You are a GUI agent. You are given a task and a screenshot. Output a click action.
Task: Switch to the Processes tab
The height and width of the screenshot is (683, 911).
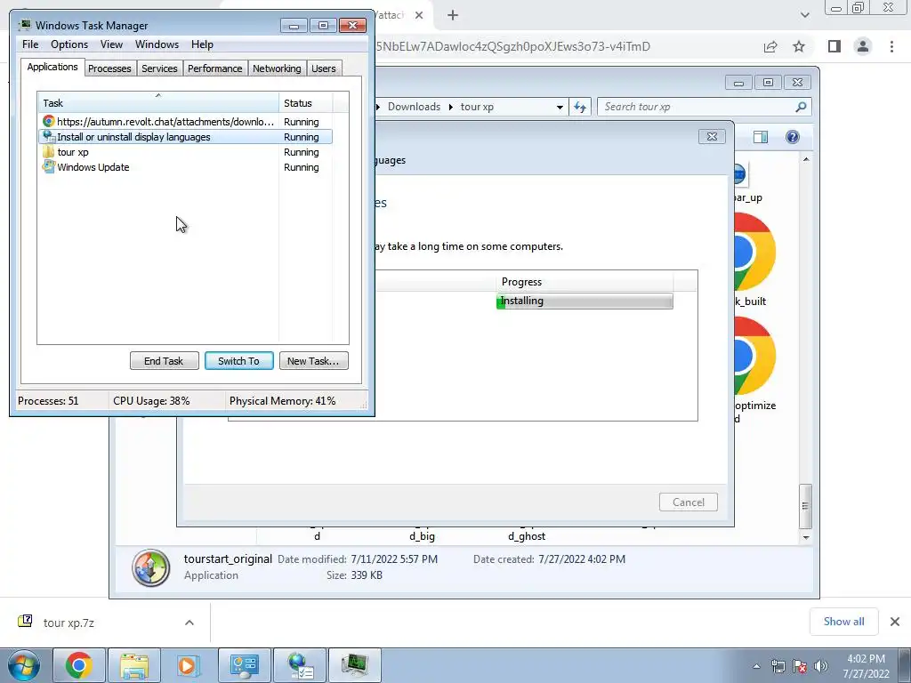(x=109, y=68)
